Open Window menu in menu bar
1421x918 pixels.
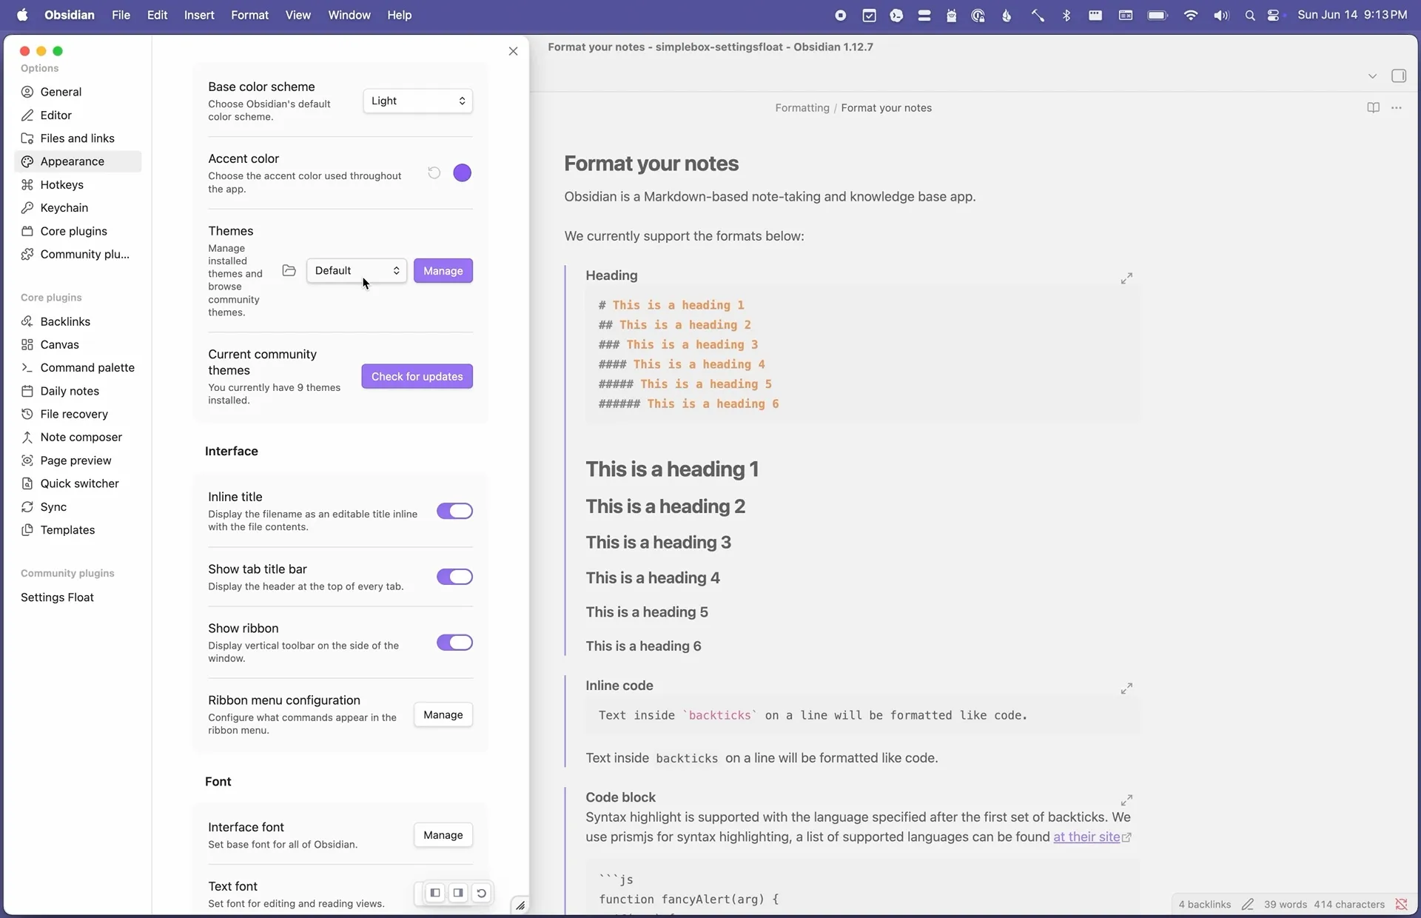349,15
